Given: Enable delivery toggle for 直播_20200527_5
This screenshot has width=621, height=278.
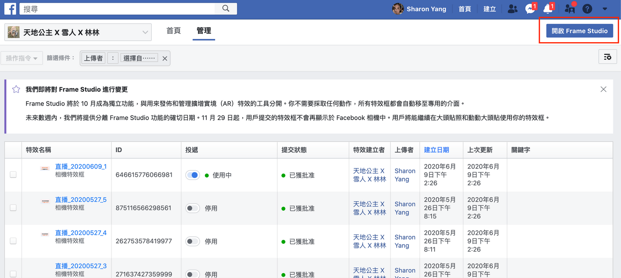Looking at the screenshot, I should [x=193, y=208].
